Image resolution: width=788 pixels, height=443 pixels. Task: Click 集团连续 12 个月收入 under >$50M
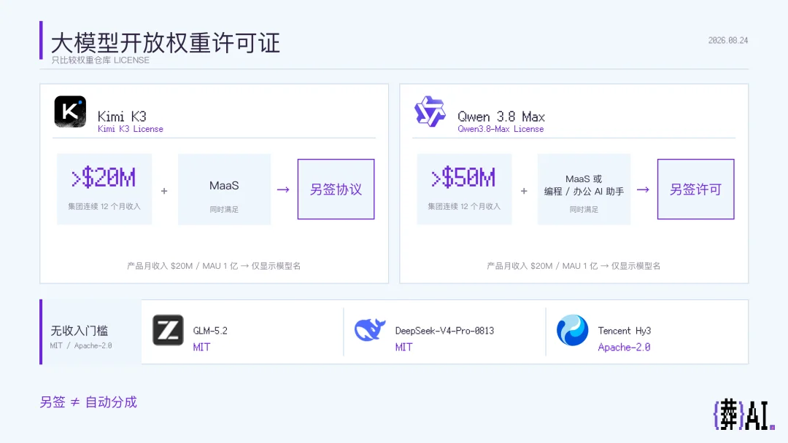click(464, 206)
